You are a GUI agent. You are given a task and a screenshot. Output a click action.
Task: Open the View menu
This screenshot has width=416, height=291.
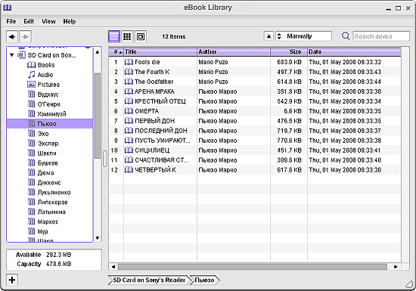pos(48,21)
